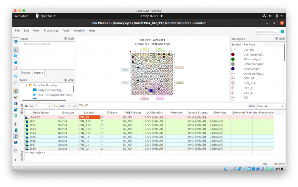Activate the zoom magnifier tool
Viewport: 298px width, 187px height.
point(16,56)
